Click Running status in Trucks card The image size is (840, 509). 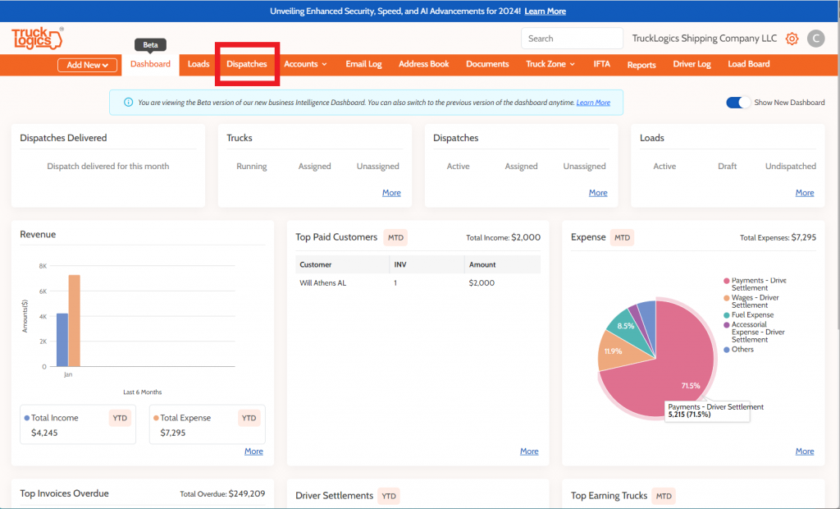pyautogui.click(x=251, y=167)
